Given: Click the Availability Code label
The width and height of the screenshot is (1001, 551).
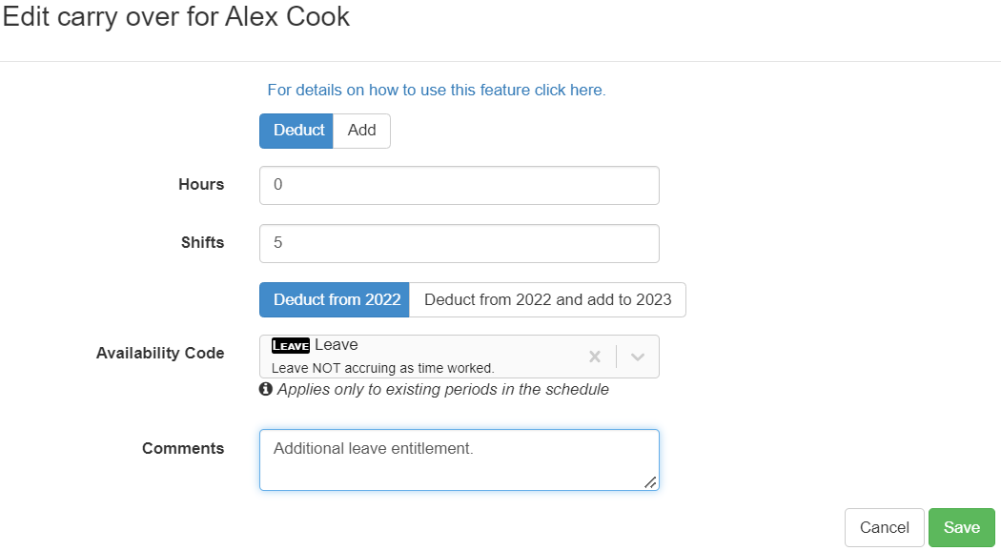Looking at the screenshot, I should pos(160,353).
